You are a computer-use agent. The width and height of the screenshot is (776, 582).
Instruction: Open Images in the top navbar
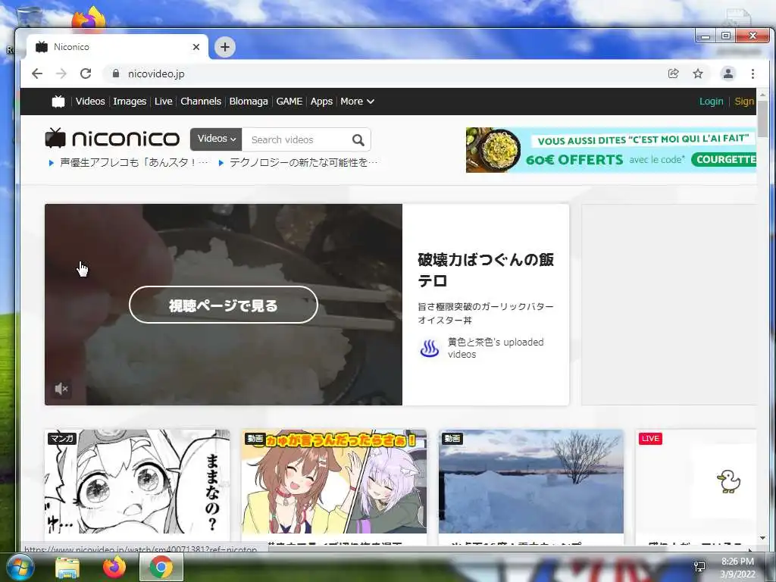[x=130, y=102]
